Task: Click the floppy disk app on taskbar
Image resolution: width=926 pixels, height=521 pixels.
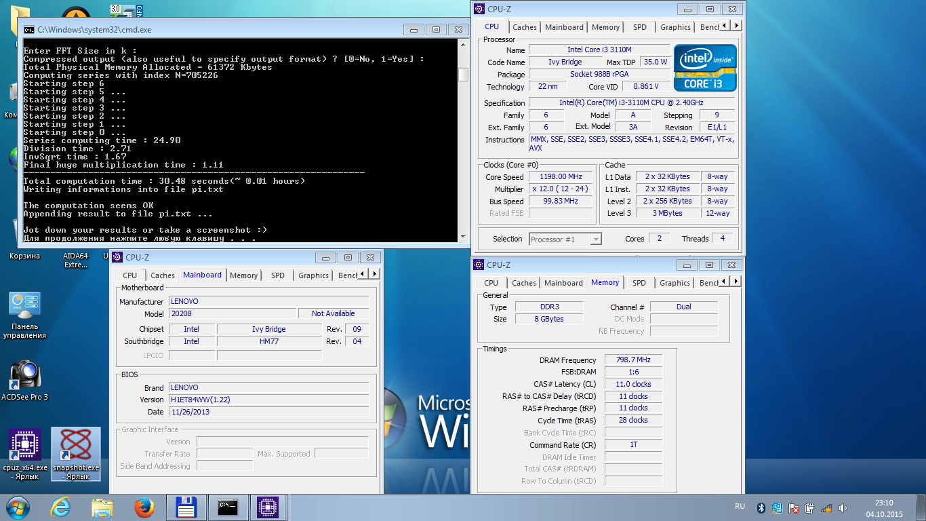Action: tap(186, 507)
